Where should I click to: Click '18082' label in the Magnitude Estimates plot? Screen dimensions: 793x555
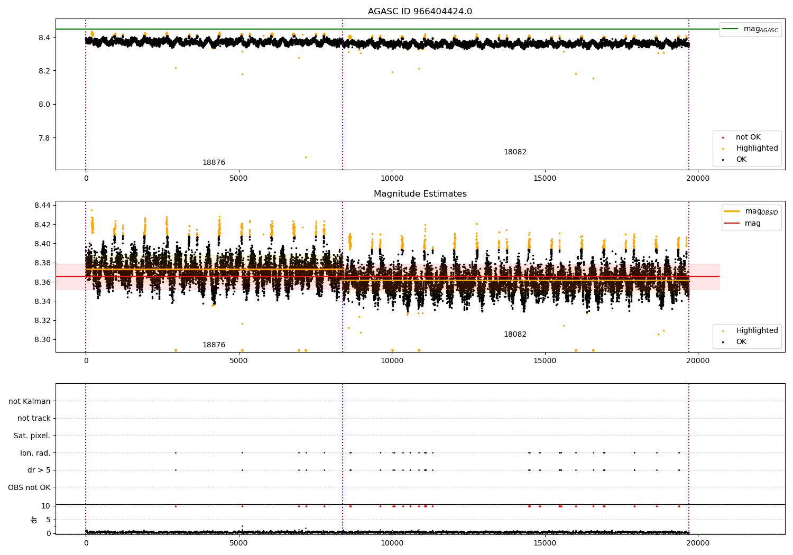(515, 335)
